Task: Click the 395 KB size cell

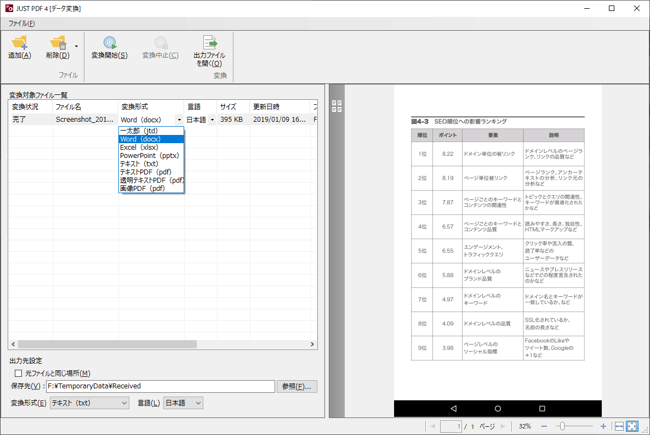Action: (x=232, y=120)
